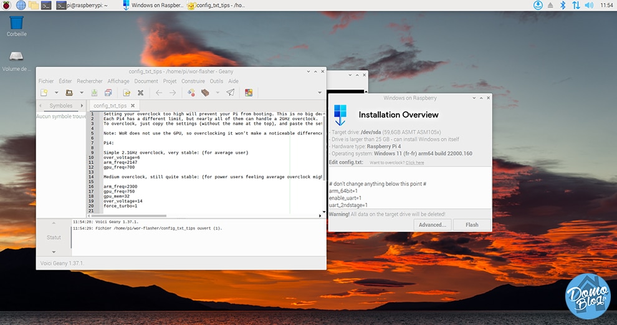Click the revert/reload file icon
The width and height of the screenshot is (617, 325).
(127, 92)
